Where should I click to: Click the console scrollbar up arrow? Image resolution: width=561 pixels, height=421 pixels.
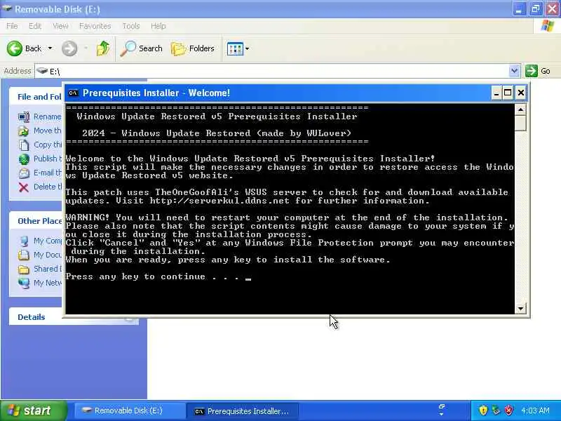[520, 109]
